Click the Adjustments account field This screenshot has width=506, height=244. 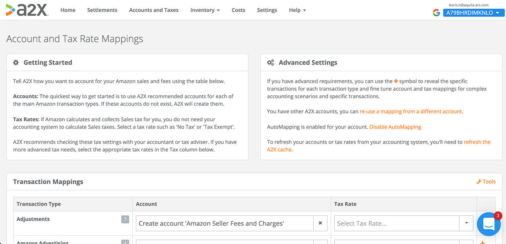tap(225, 223)
